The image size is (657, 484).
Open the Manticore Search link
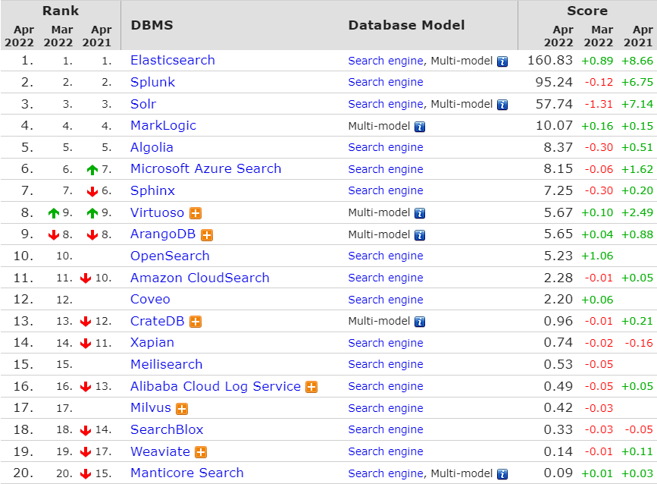pos(187,473)
